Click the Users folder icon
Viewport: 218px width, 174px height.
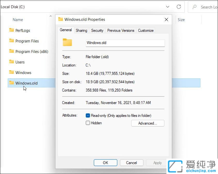pos(12,62)
